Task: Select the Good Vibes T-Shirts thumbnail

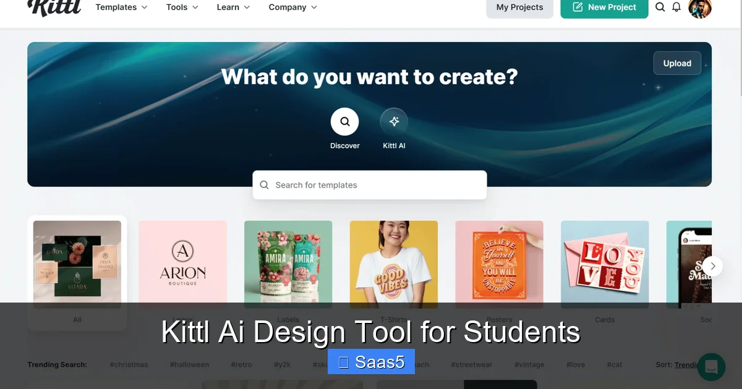Action: tap(394, 265)
